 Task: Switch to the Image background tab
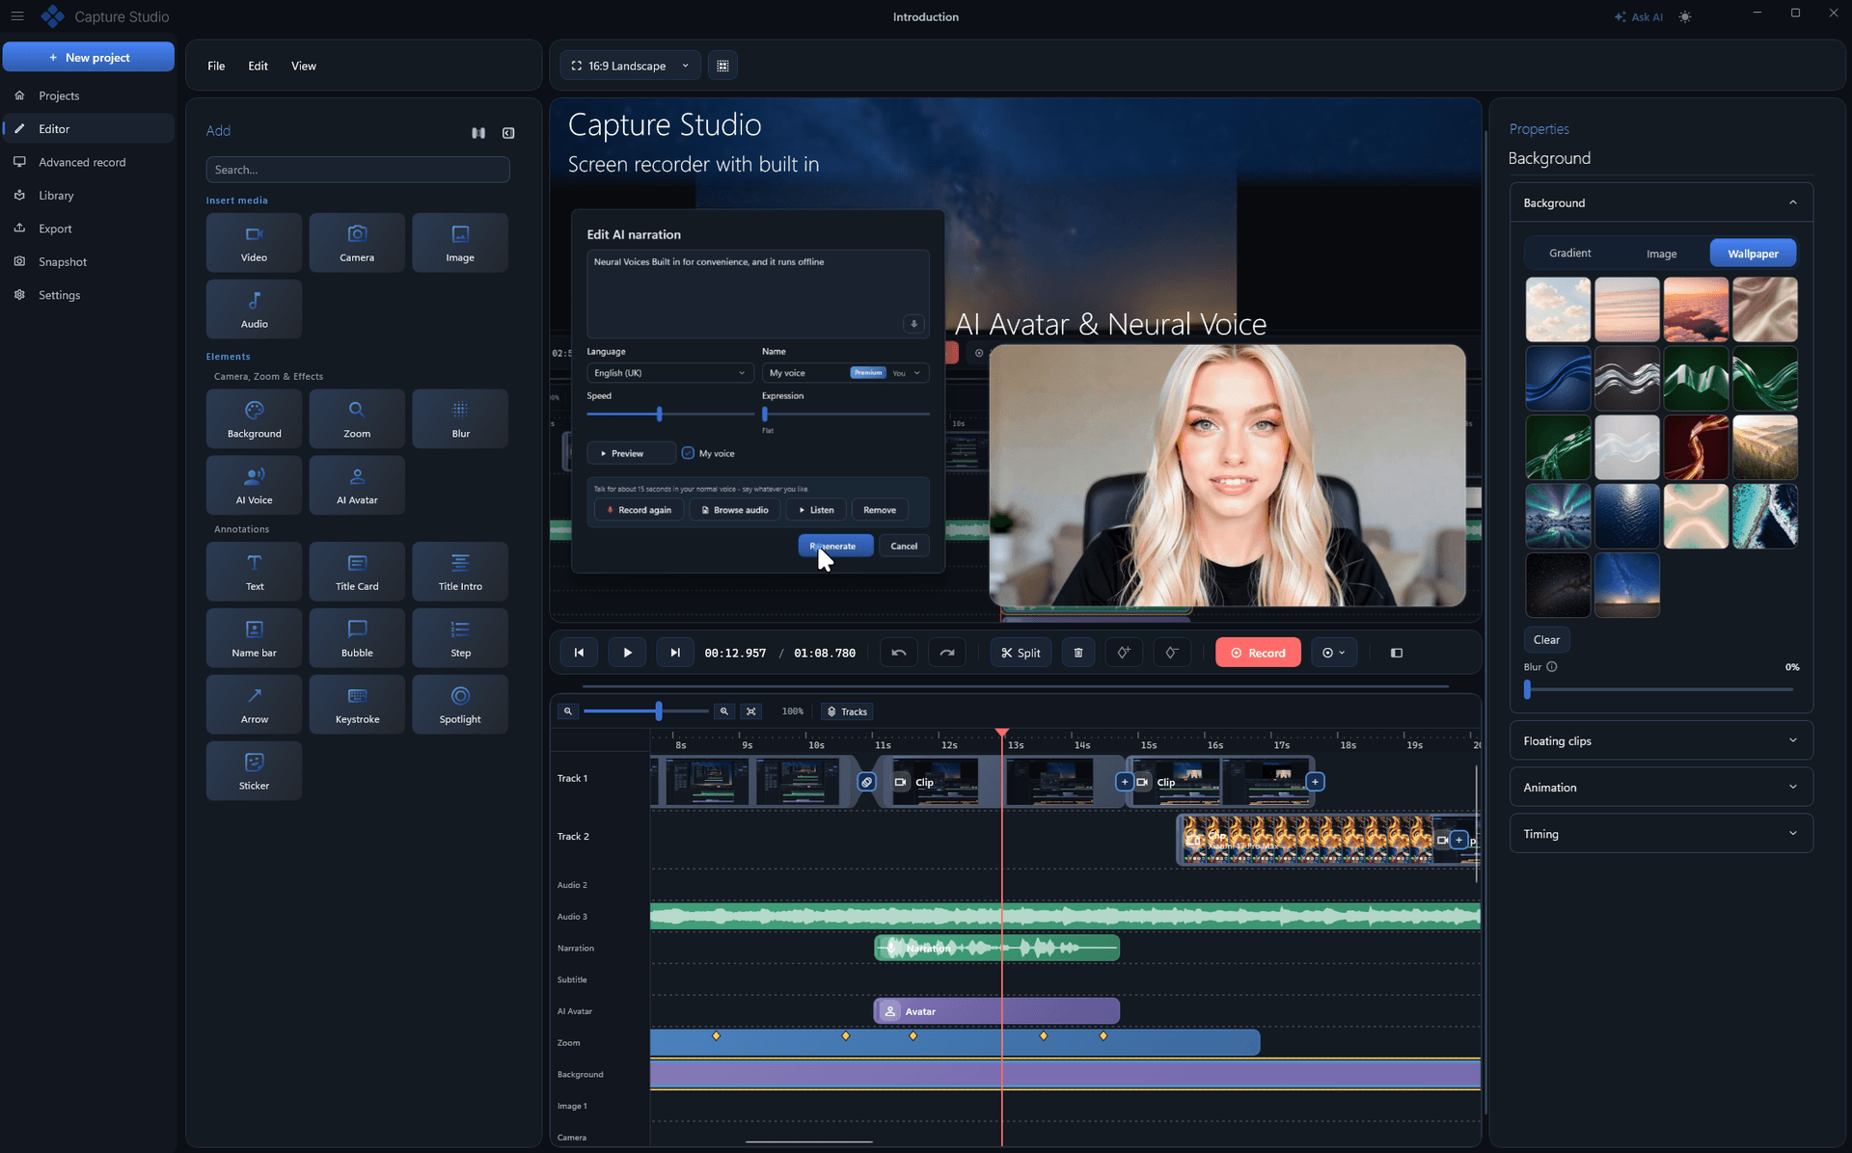1661,254
